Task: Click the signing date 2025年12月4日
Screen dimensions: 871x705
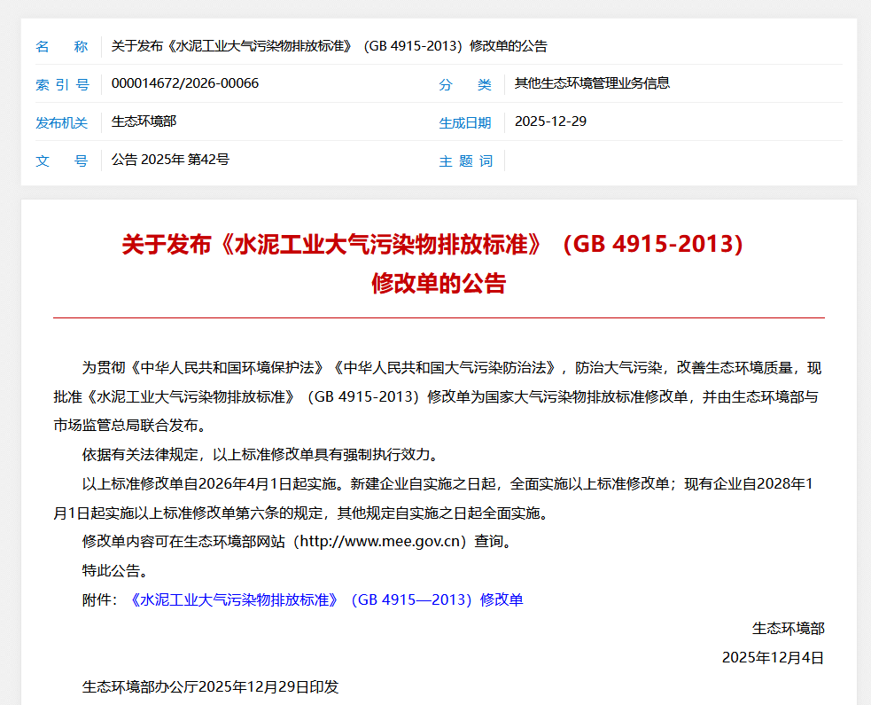Action: pos(774,658)
